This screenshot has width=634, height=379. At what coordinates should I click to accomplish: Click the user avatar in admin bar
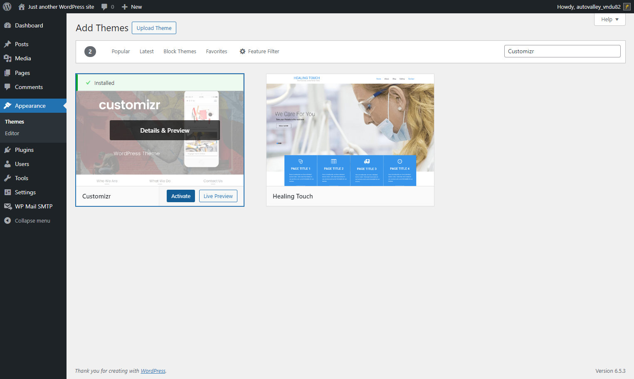click(x=627, y=7)
